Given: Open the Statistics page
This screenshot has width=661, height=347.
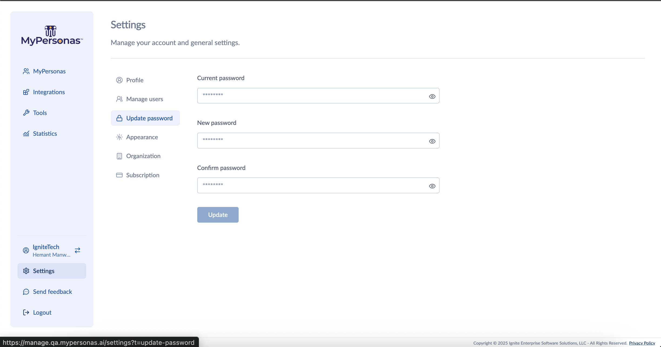Looking at the screenshot, I should (x=45, y=134).
